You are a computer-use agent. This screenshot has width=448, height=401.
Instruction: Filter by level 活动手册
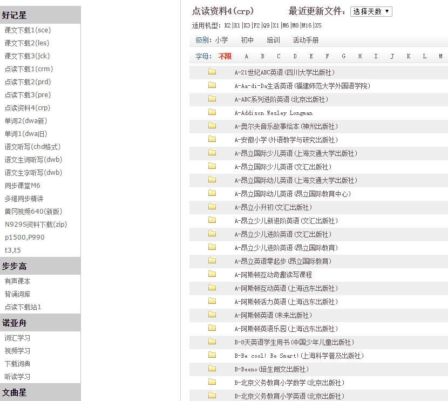tap(306, 40)
